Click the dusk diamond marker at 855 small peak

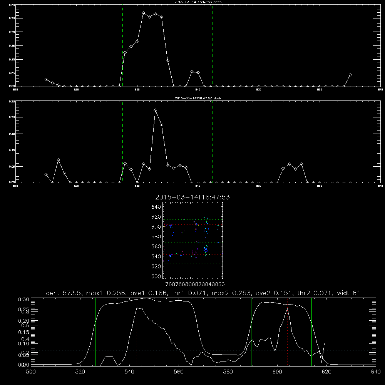click(x=289, y=164)
